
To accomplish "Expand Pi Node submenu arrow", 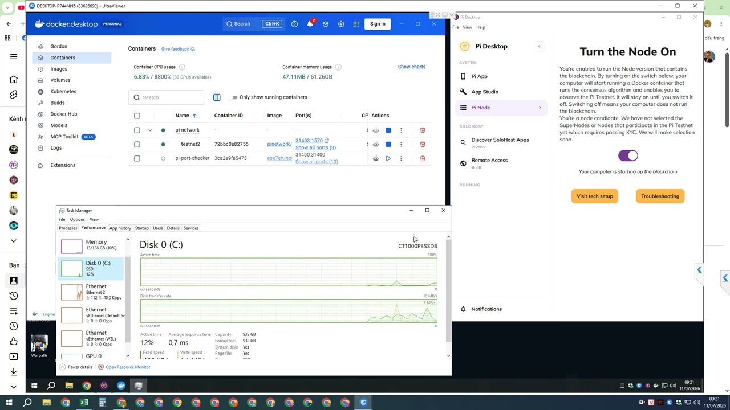I will [540, 108].
